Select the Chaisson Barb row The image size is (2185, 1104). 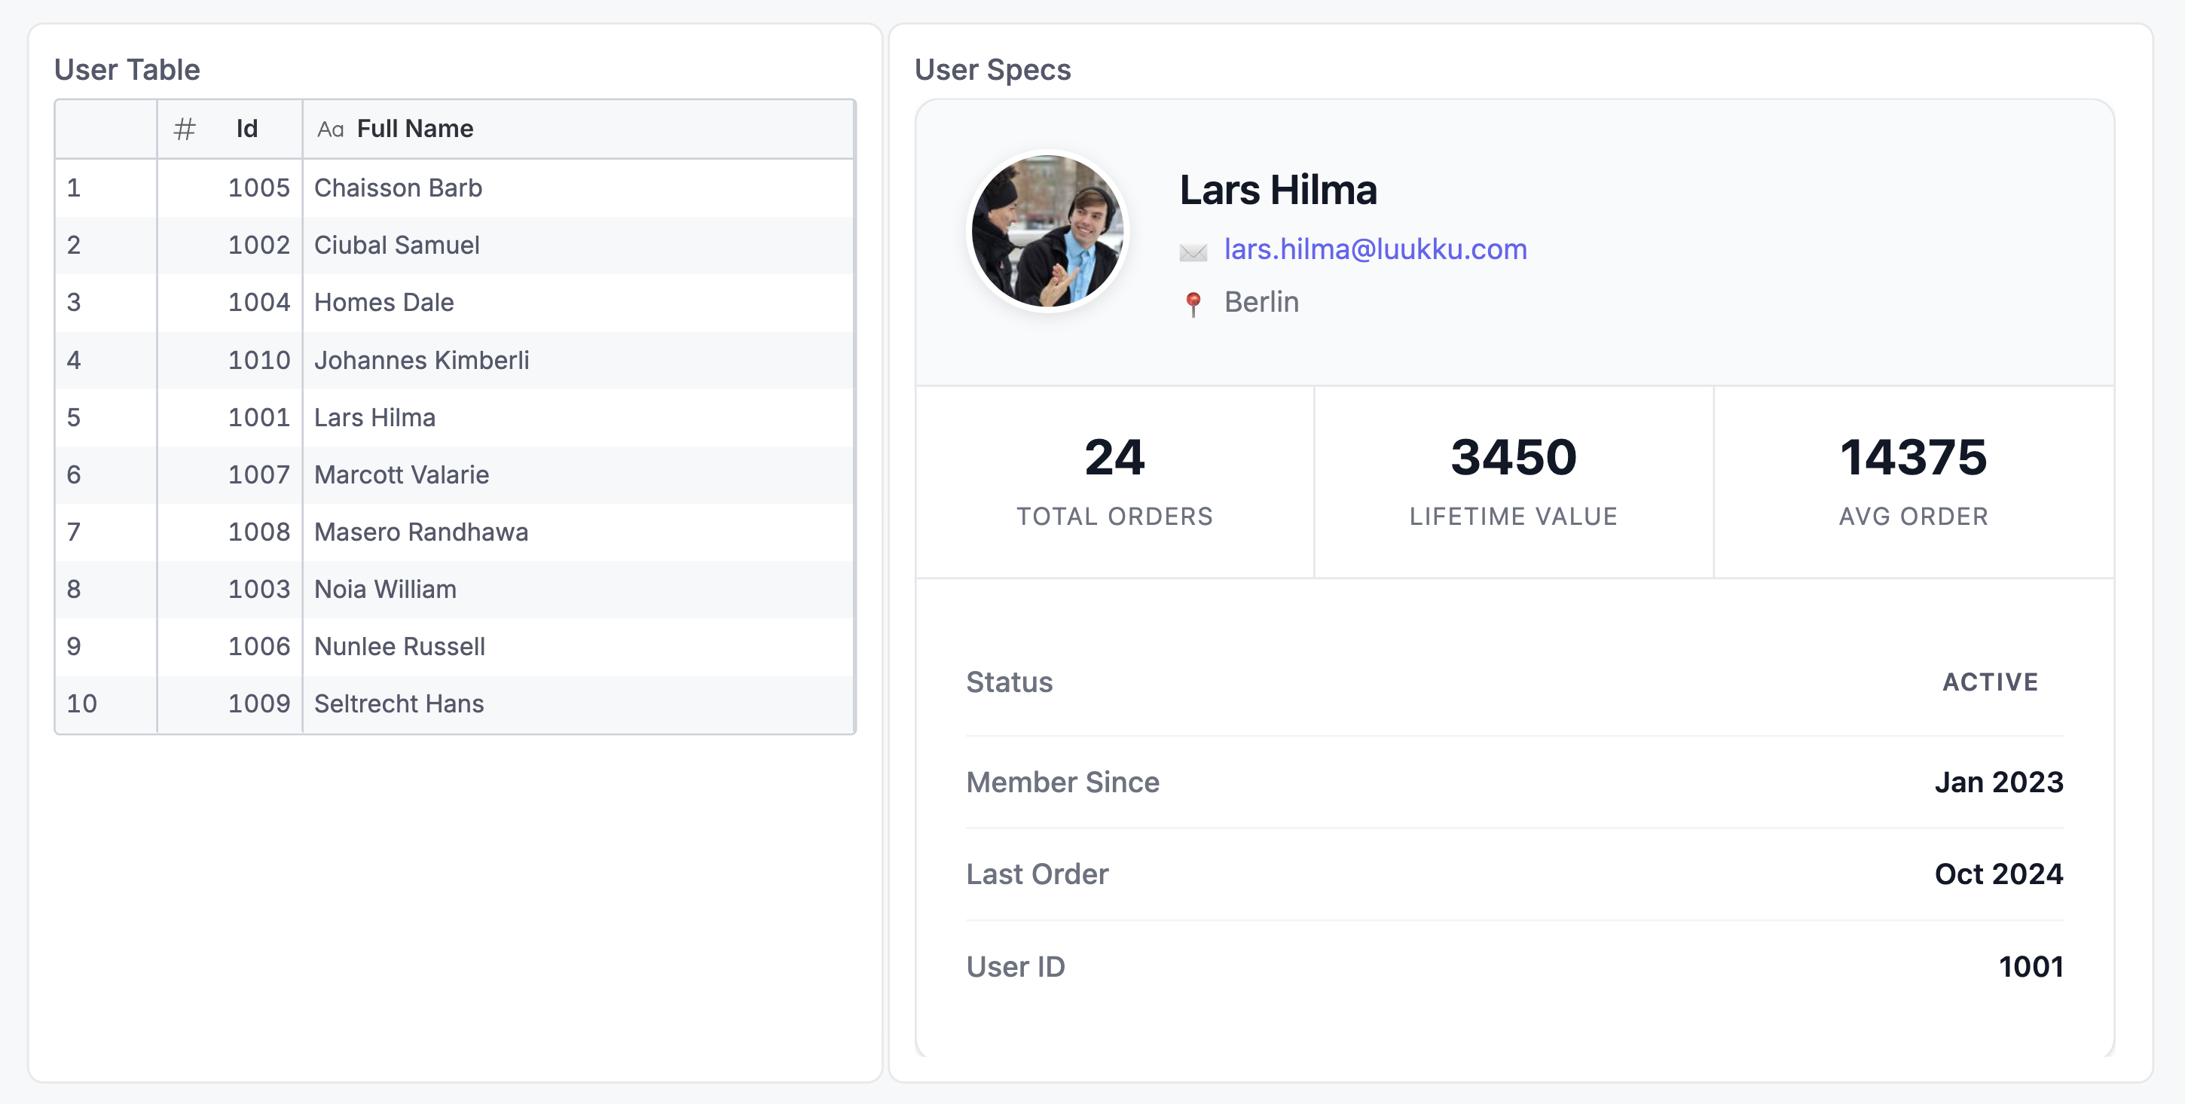[397, 188]
